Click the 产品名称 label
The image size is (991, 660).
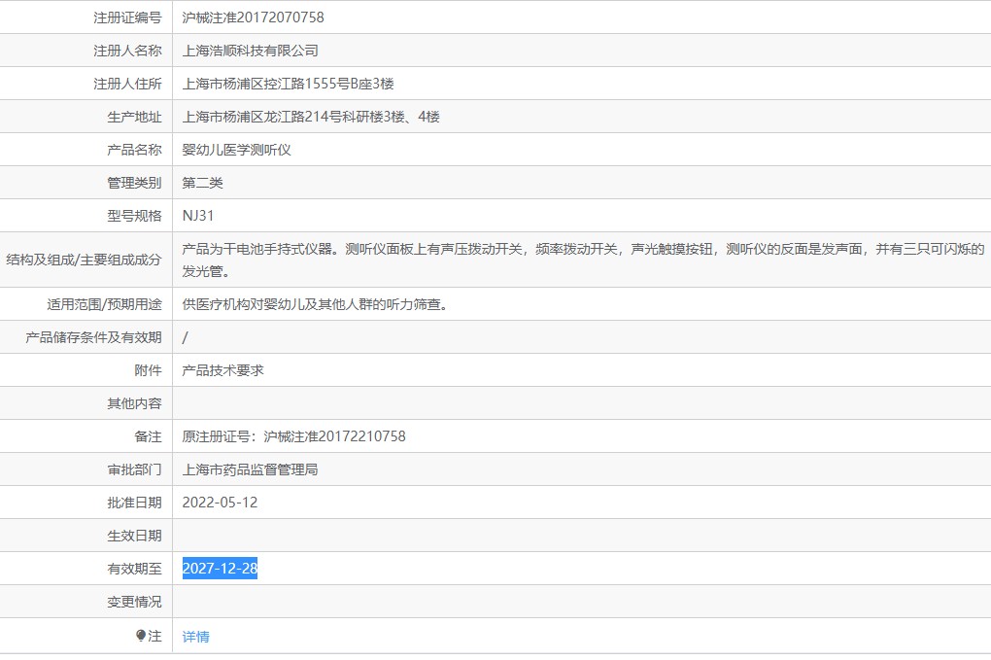point(135,150)
